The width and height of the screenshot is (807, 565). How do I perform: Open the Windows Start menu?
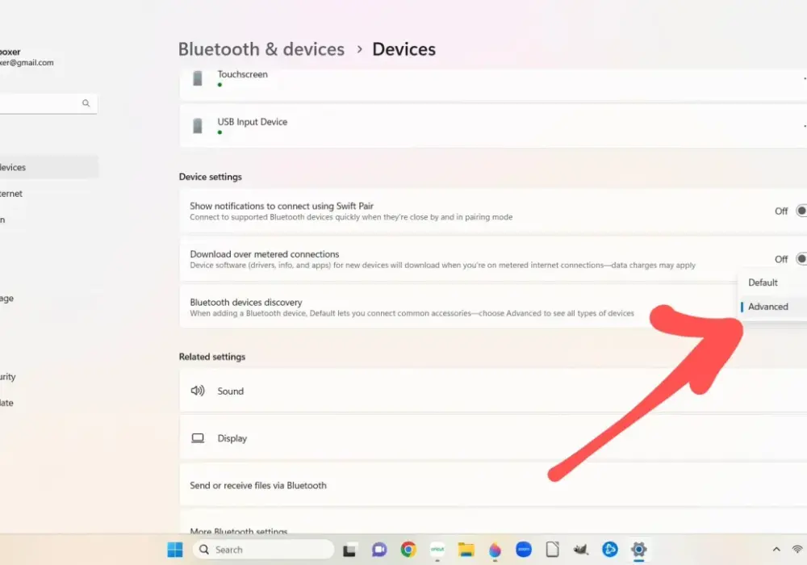pyautogui.click(x=175, y=550)
